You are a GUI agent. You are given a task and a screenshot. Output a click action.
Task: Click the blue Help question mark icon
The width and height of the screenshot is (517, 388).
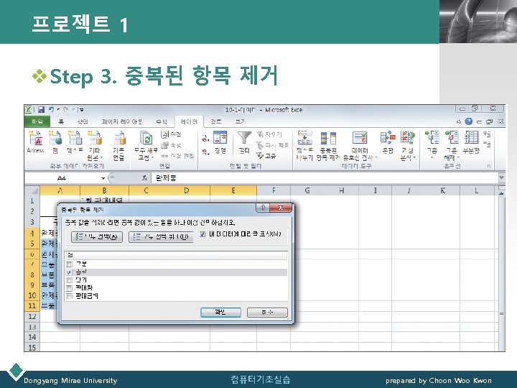(x=468, y=121)
